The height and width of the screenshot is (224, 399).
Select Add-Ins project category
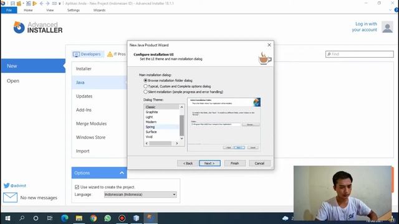99,110
